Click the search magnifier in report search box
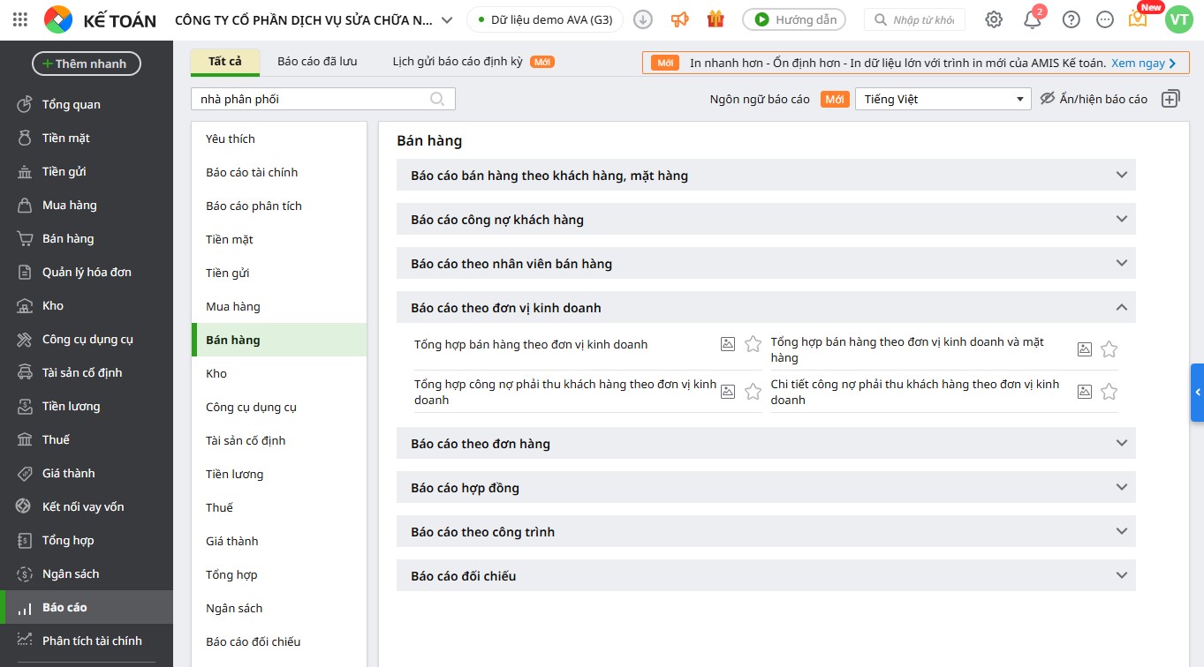This screenshot has width=1204, height=667. coord(437,99)
